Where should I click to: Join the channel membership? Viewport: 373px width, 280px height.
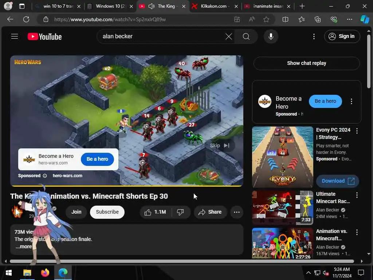pyautogui.click(x=76, y=212)
